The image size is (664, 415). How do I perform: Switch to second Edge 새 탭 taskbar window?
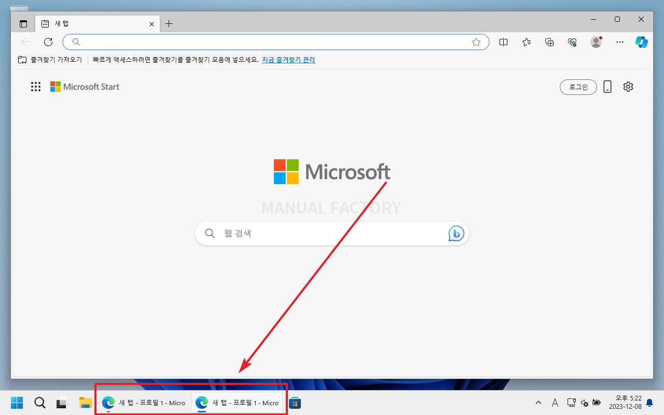point(237,403)
